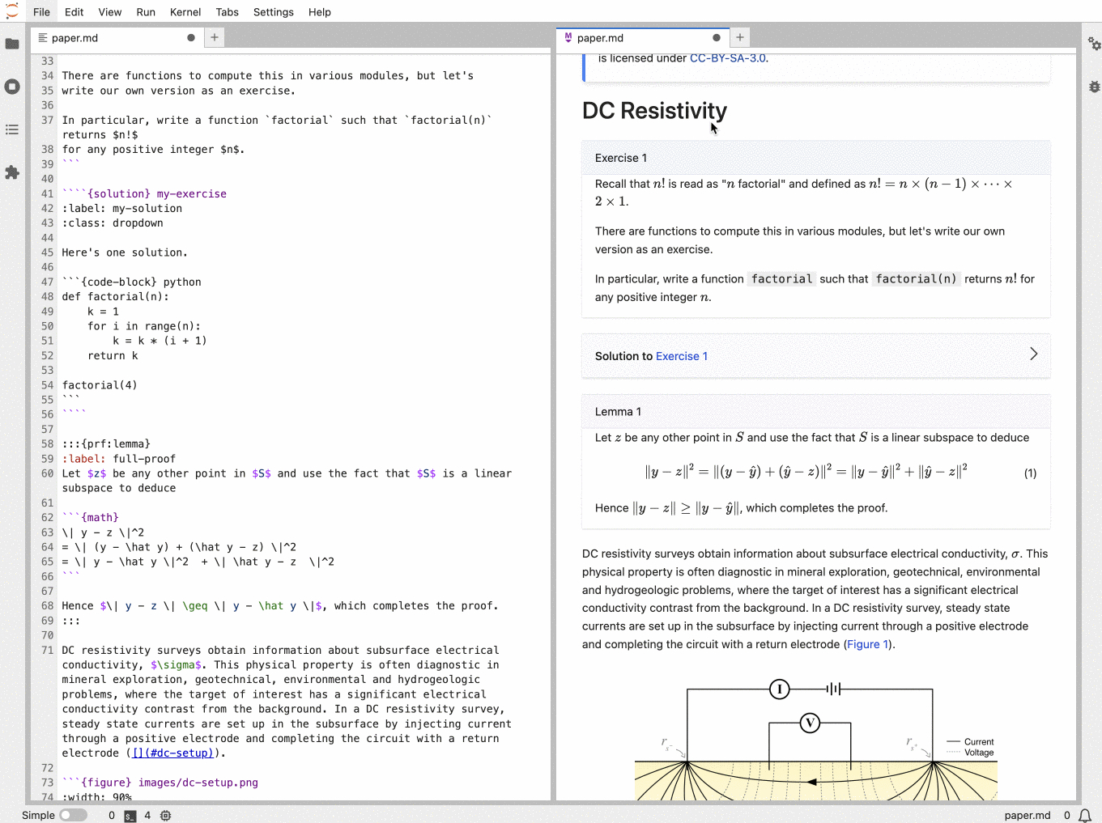Click the terminal icon in status bar
Image resolution: width=1102 pixels, height=823 pixels.
click(130, 816)
